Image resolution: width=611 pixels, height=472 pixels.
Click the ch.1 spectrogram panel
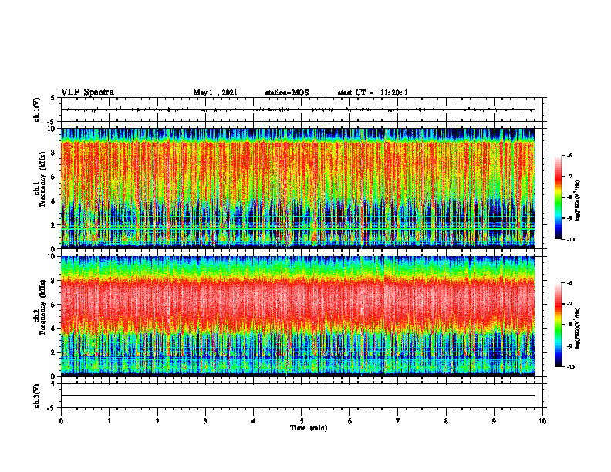298,188
